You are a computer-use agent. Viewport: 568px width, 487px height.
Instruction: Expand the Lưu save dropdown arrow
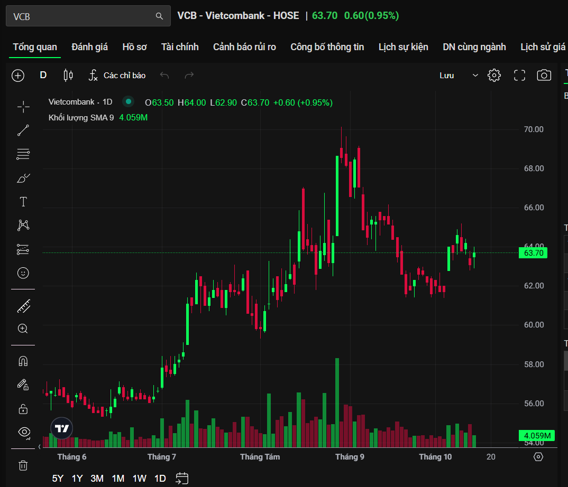click(x=475, y=76)
